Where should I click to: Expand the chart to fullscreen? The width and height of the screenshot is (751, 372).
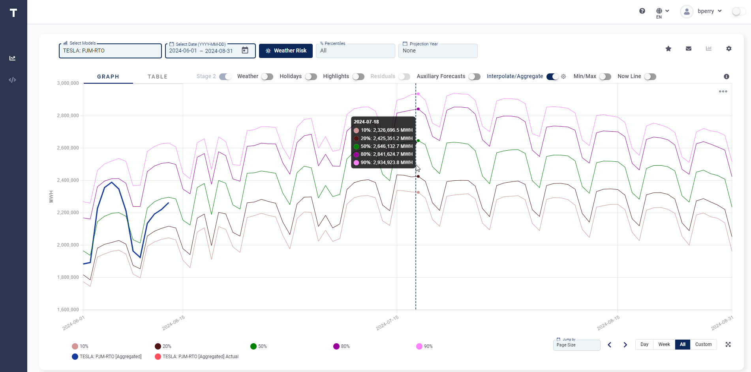tap(728, 344)
